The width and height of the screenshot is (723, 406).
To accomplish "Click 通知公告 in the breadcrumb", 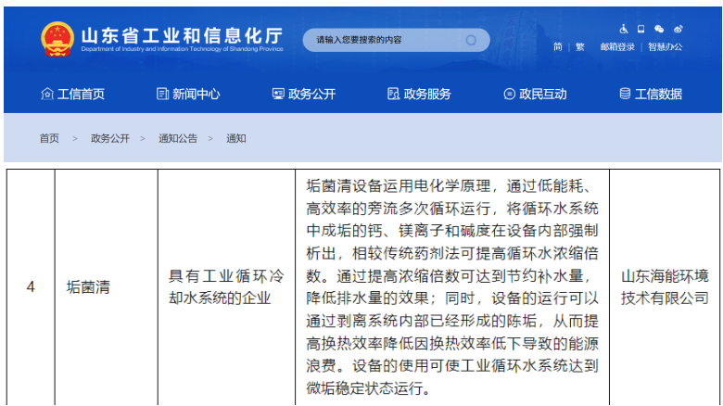I will tap(178, 138).
